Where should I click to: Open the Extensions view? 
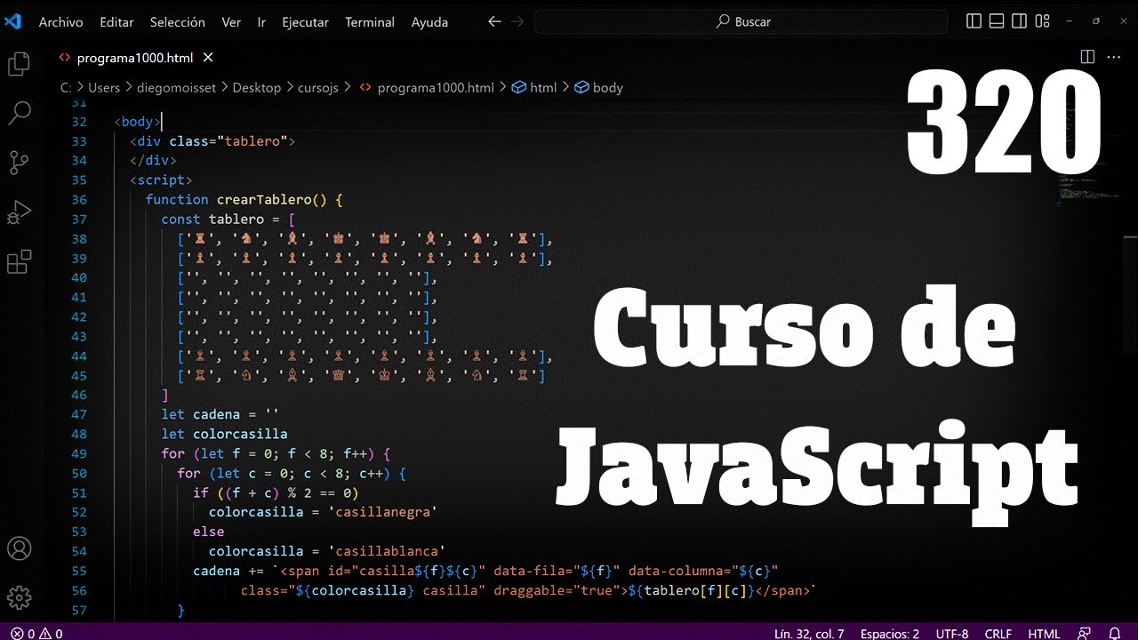[19, 262]
